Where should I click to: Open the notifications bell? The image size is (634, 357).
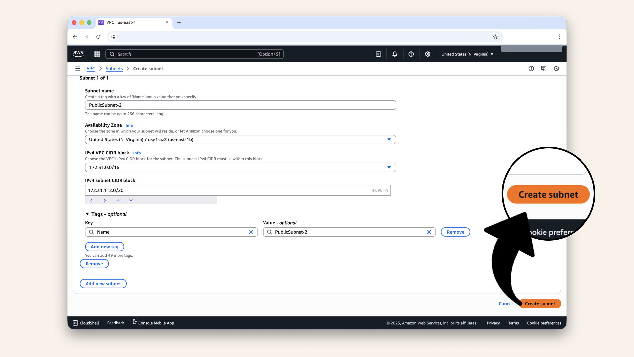pos(395,54)
